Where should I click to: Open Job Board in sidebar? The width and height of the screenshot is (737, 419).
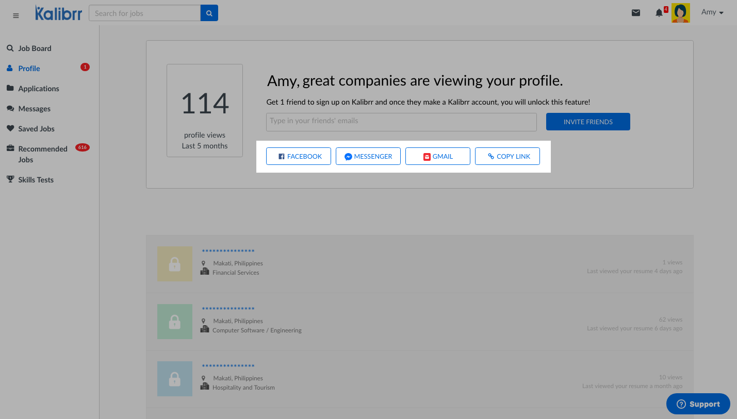(x=35, y=48)
